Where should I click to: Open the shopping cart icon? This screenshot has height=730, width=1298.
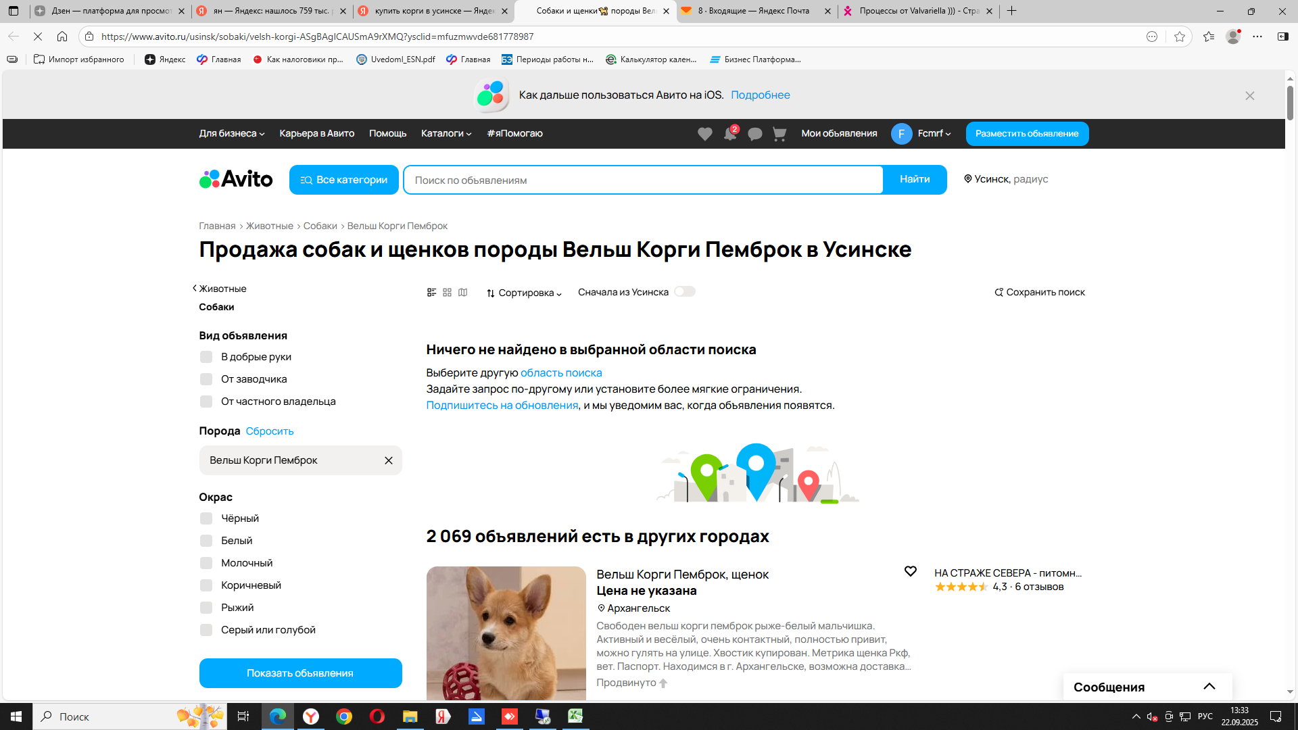(x=779, y=134)
